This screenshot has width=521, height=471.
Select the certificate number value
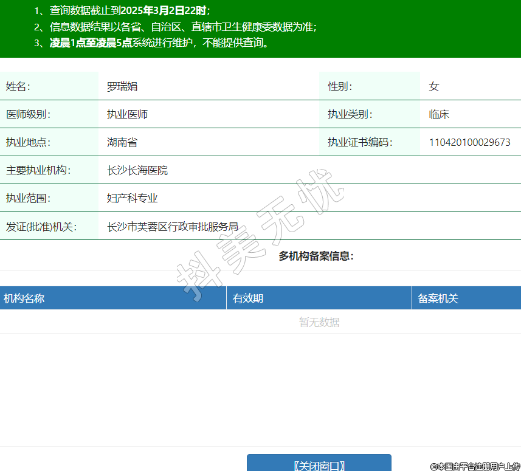pos(469,142)
